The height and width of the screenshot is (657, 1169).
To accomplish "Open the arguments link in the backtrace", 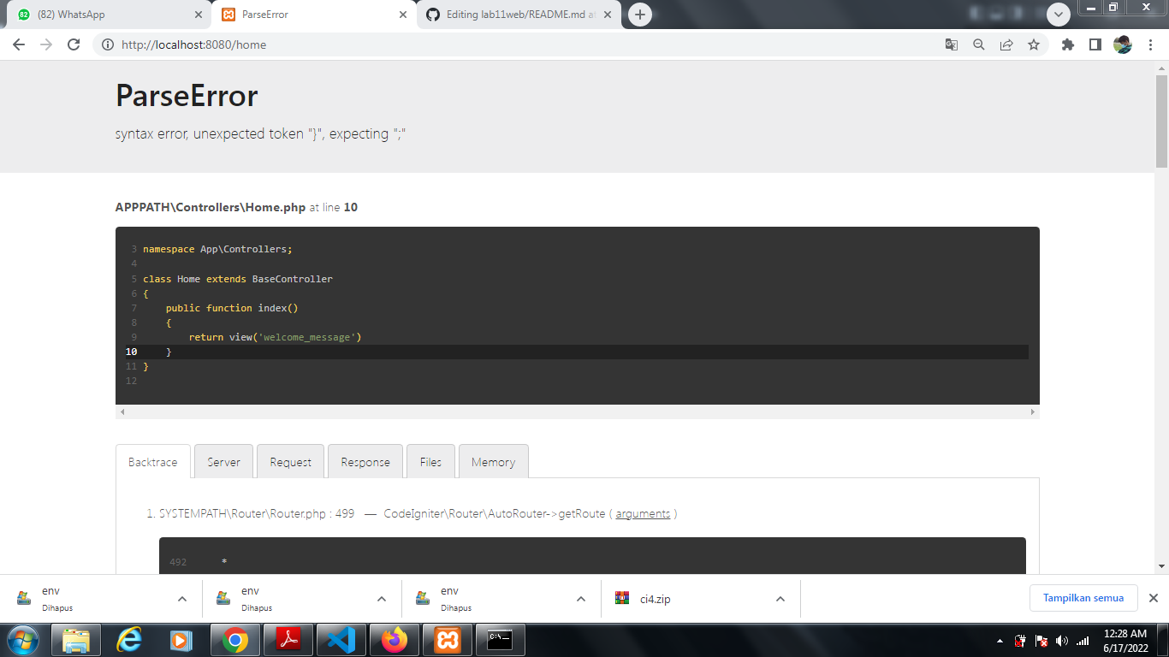I will click(x=644, y=513).
